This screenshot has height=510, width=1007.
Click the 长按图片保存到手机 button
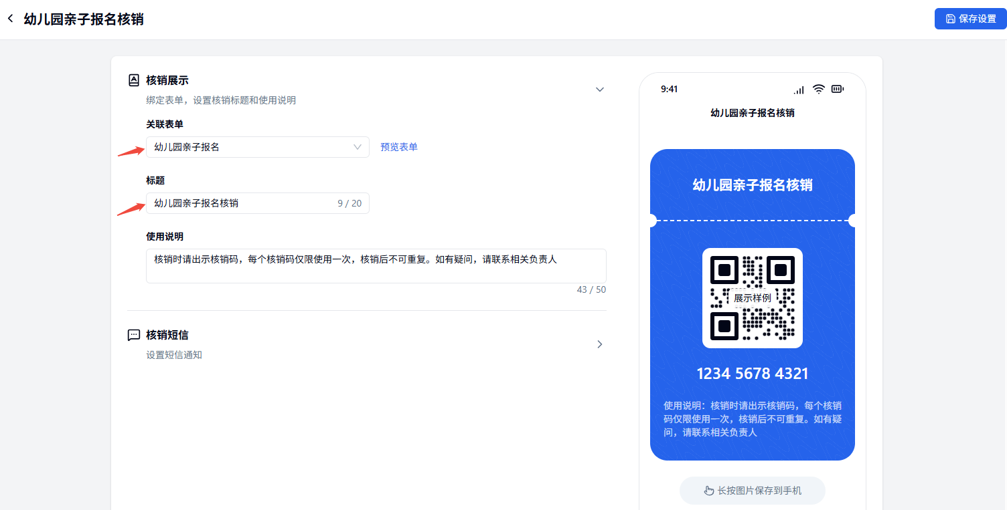click(x=752, y=491)
